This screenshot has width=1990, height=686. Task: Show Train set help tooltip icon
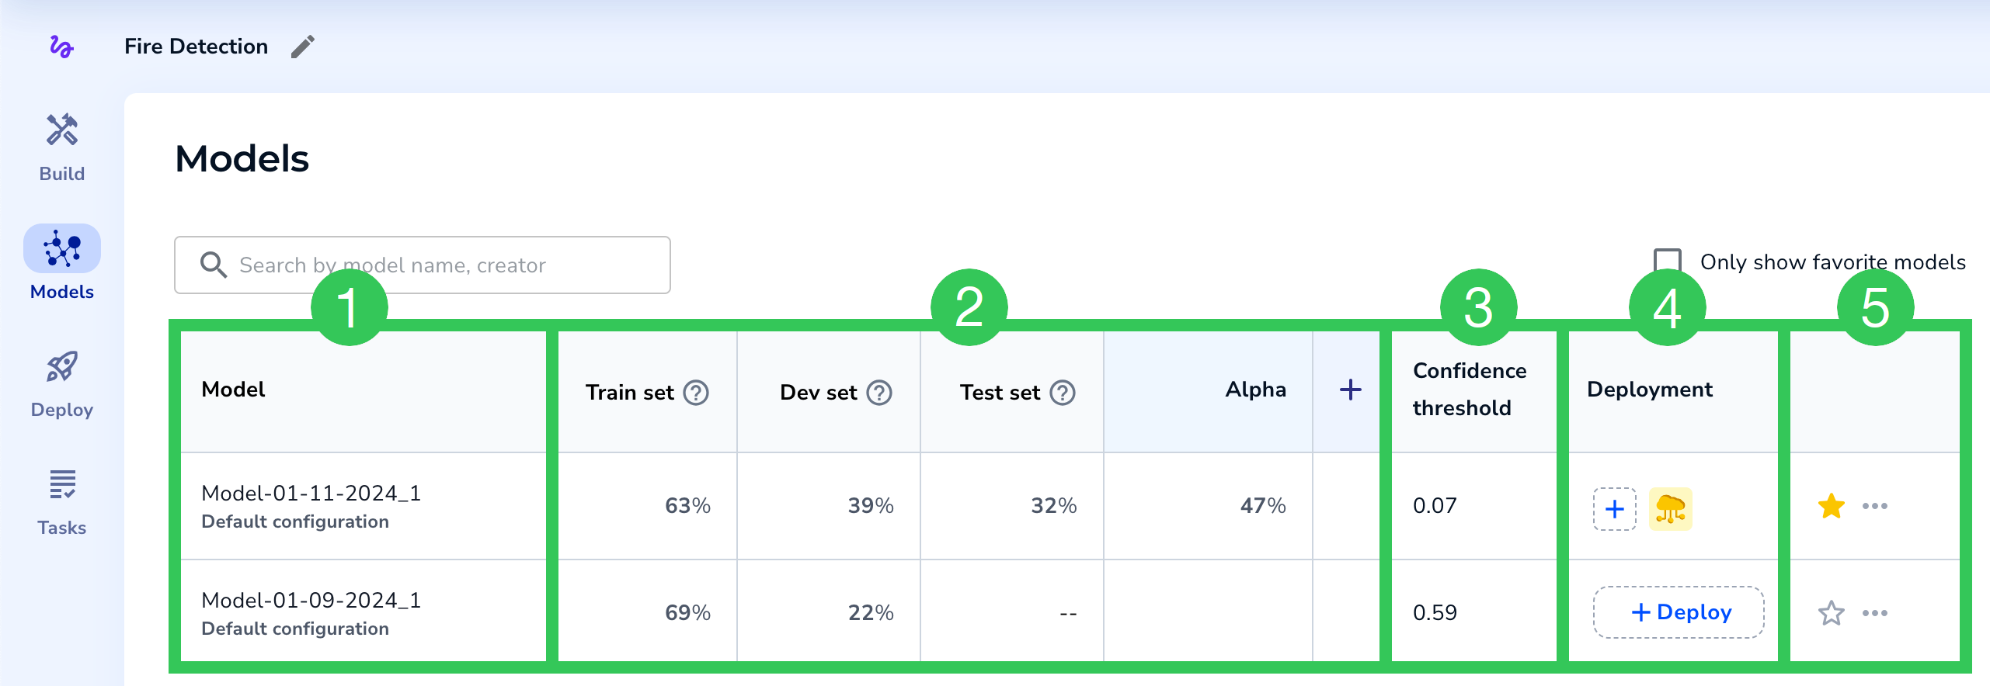[x=696, y=393]
